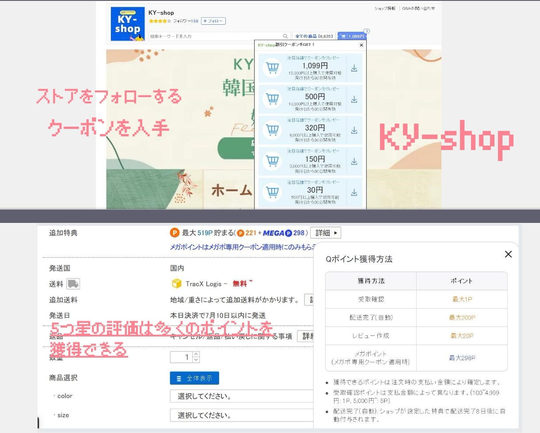The height and width of the screenshot is (433, 540).
Task: Focus the shop keyword search field
Action: [x=215, y=36]
